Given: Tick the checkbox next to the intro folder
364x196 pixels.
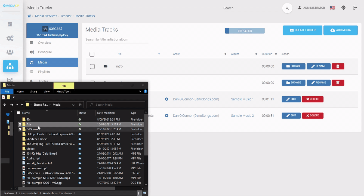Looking at the screenshot, I should pyautogui.click(x=92, y=66).
